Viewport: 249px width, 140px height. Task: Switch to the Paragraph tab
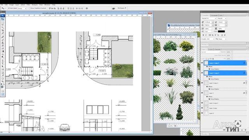[x=214, y=15]
